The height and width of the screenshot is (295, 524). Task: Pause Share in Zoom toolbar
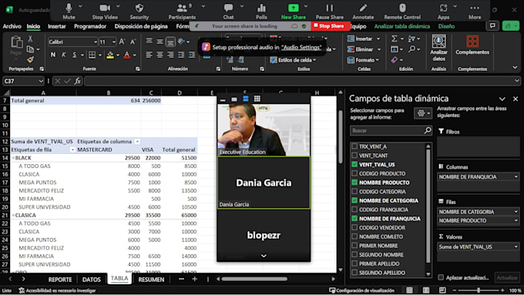pos(330,12)
